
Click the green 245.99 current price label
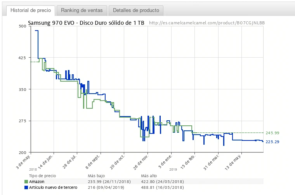tap(272, 133)
